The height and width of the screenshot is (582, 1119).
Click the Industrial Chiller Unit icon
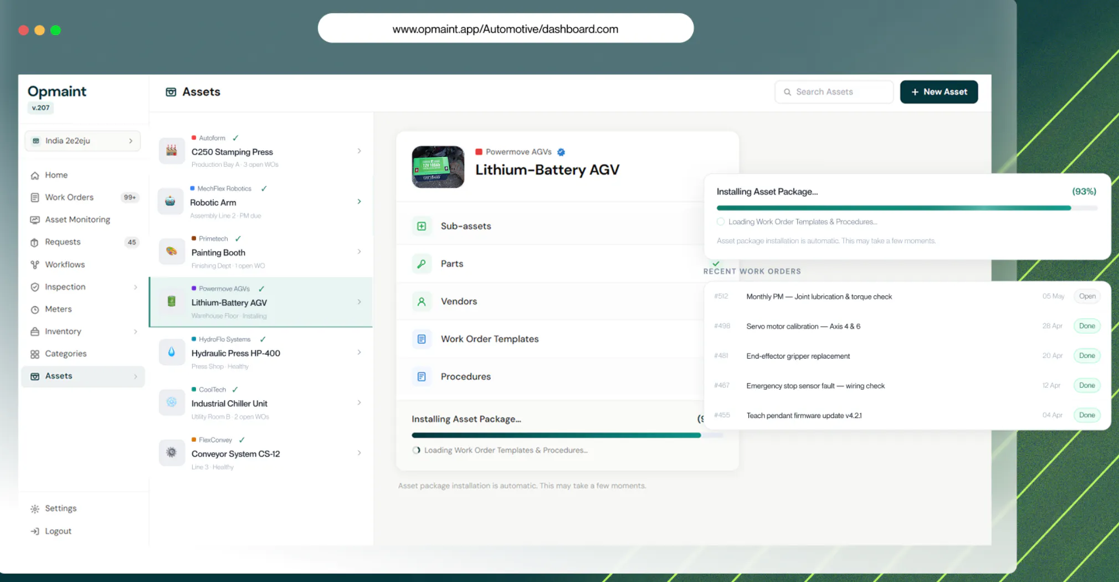172,402
